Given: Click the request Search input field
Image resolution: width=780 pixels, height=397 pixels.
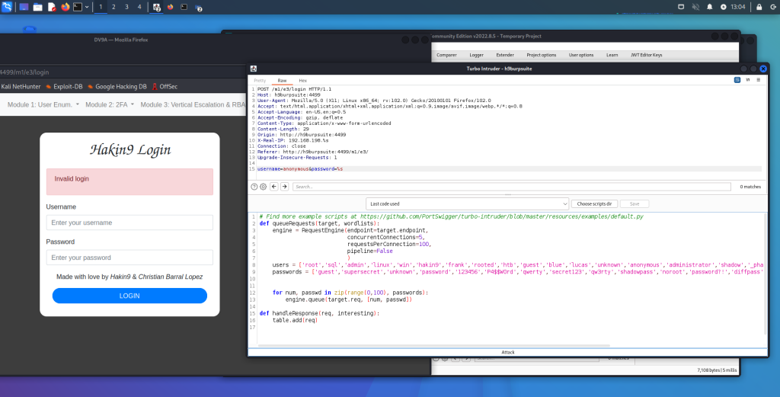Looking at the screenshot, I should 511,187.
